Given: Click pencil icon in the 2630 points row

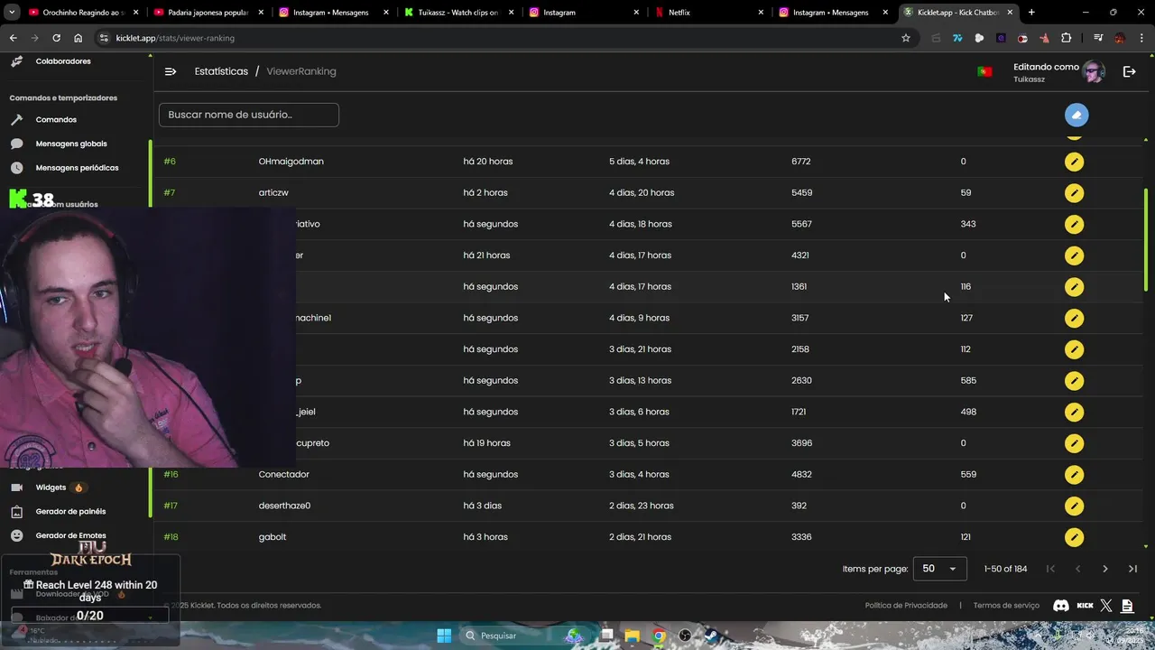Looking at the screenshot, I should coord(1074,381).
